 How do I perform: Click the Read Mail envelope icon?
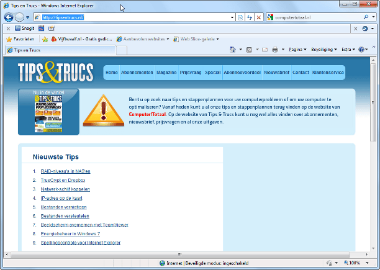(x=265, y=50)
